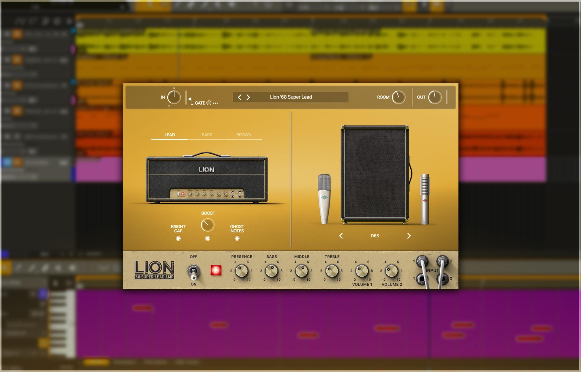Turn the MIDDLE knob
The width and height of the screenshot is (581, 372).
pyautogui.click(x=301, y=271)
